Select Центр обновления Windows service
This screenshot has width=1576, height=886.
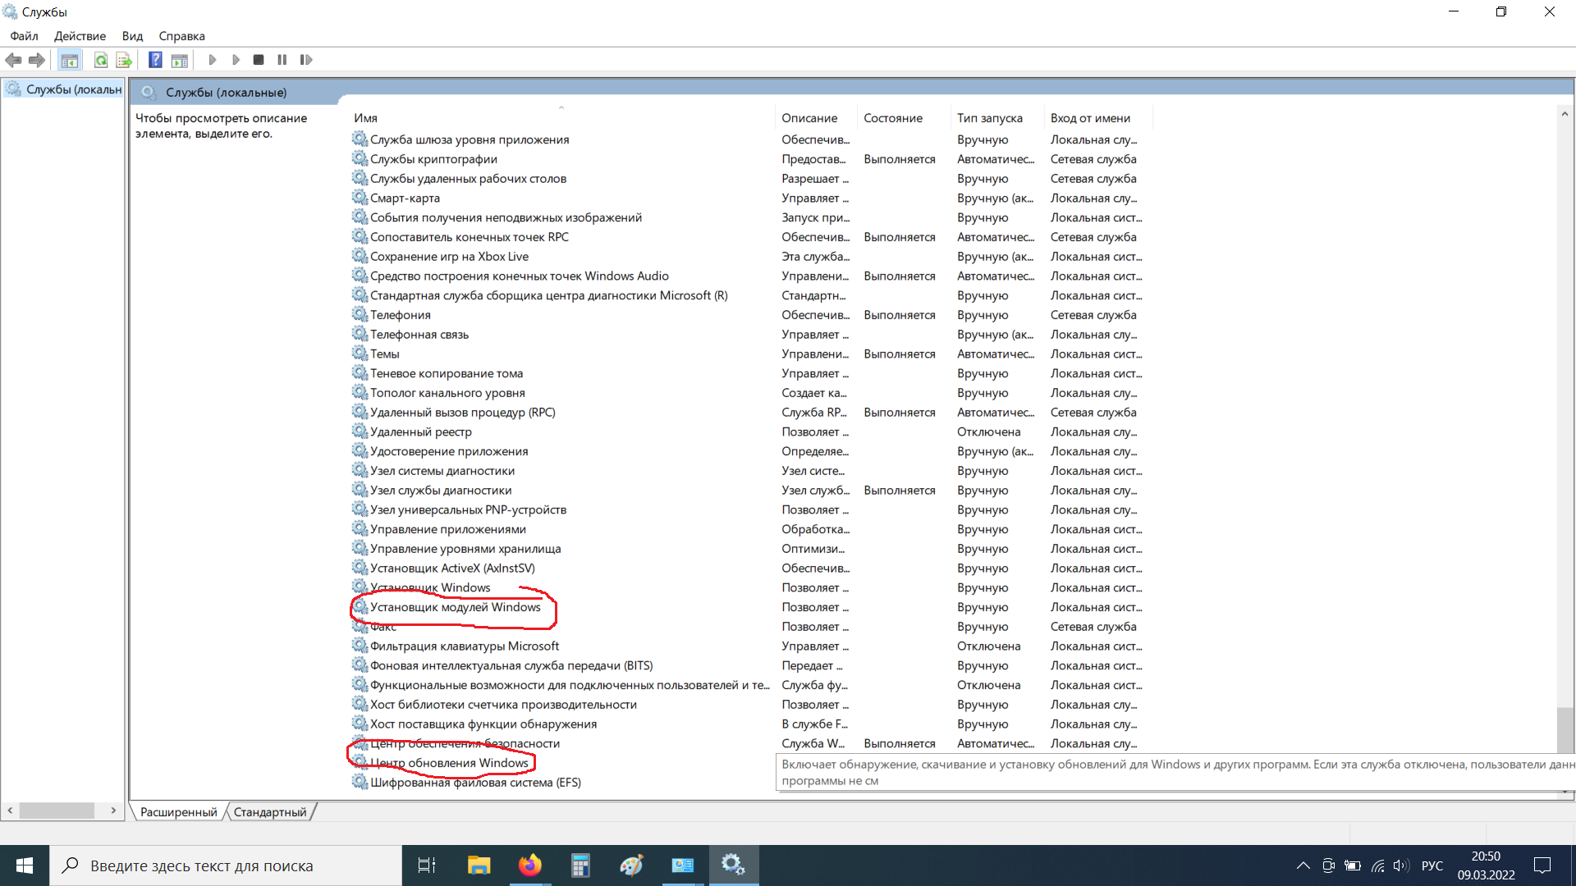(449, 763)
